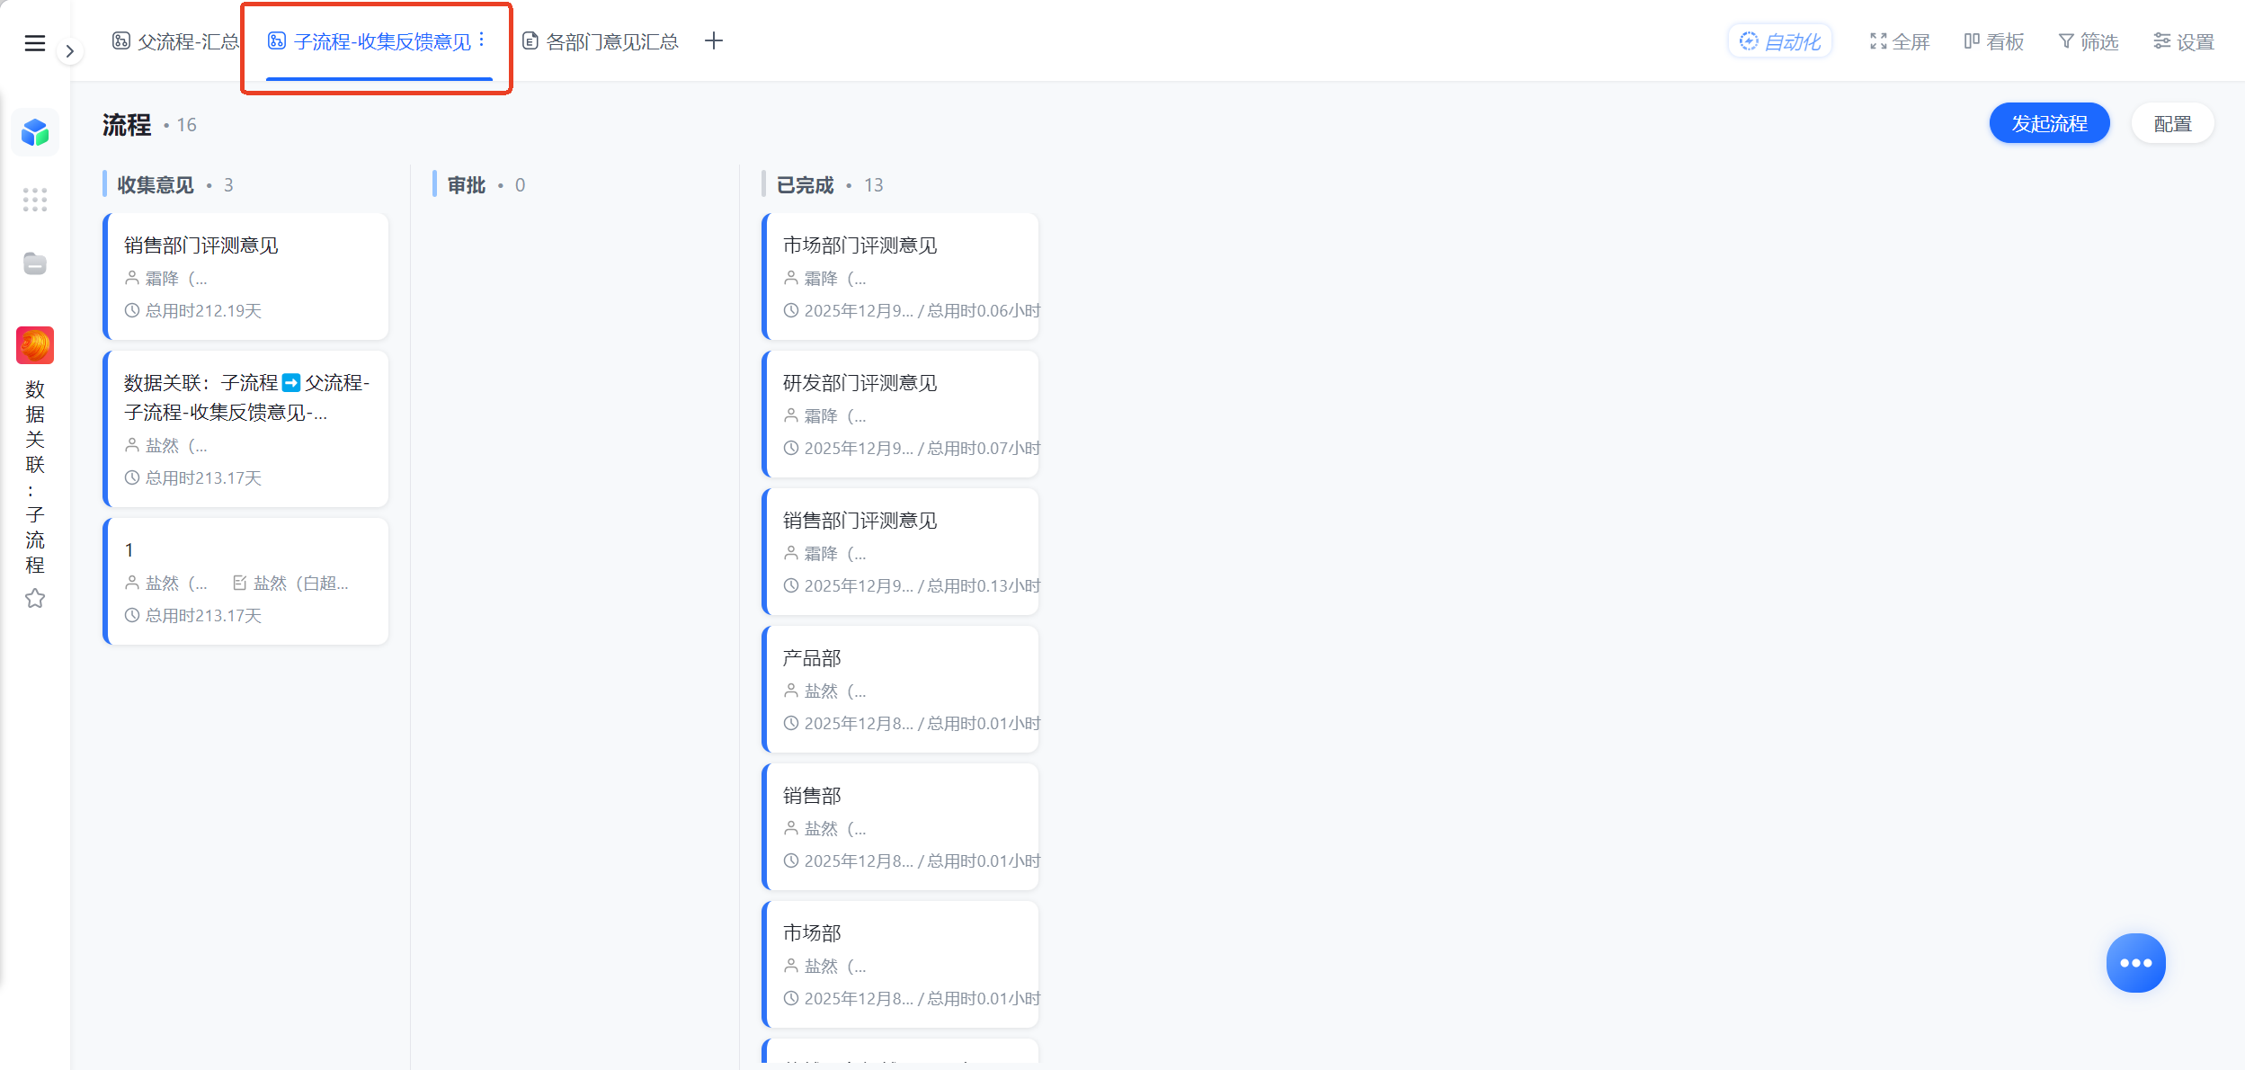Click vertical app title 数据关联：子流程

pos(35,477)
